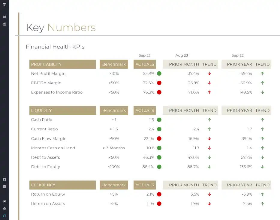Open the settings gear icon in sidebar

(5, 209)
